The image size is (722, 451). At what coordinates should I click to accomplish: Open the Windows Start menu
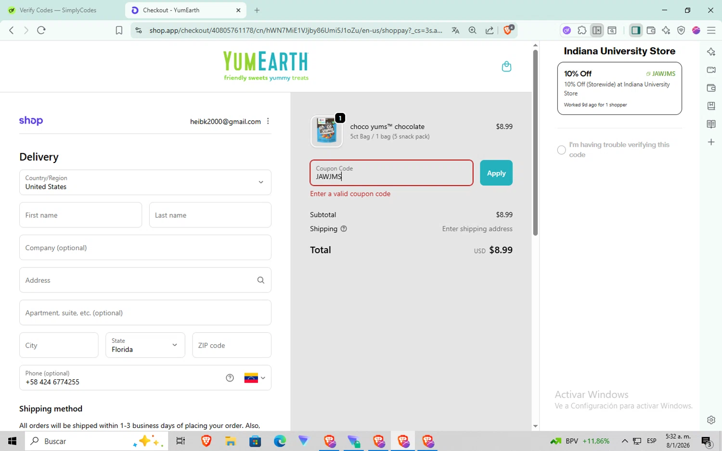[12, 441]
